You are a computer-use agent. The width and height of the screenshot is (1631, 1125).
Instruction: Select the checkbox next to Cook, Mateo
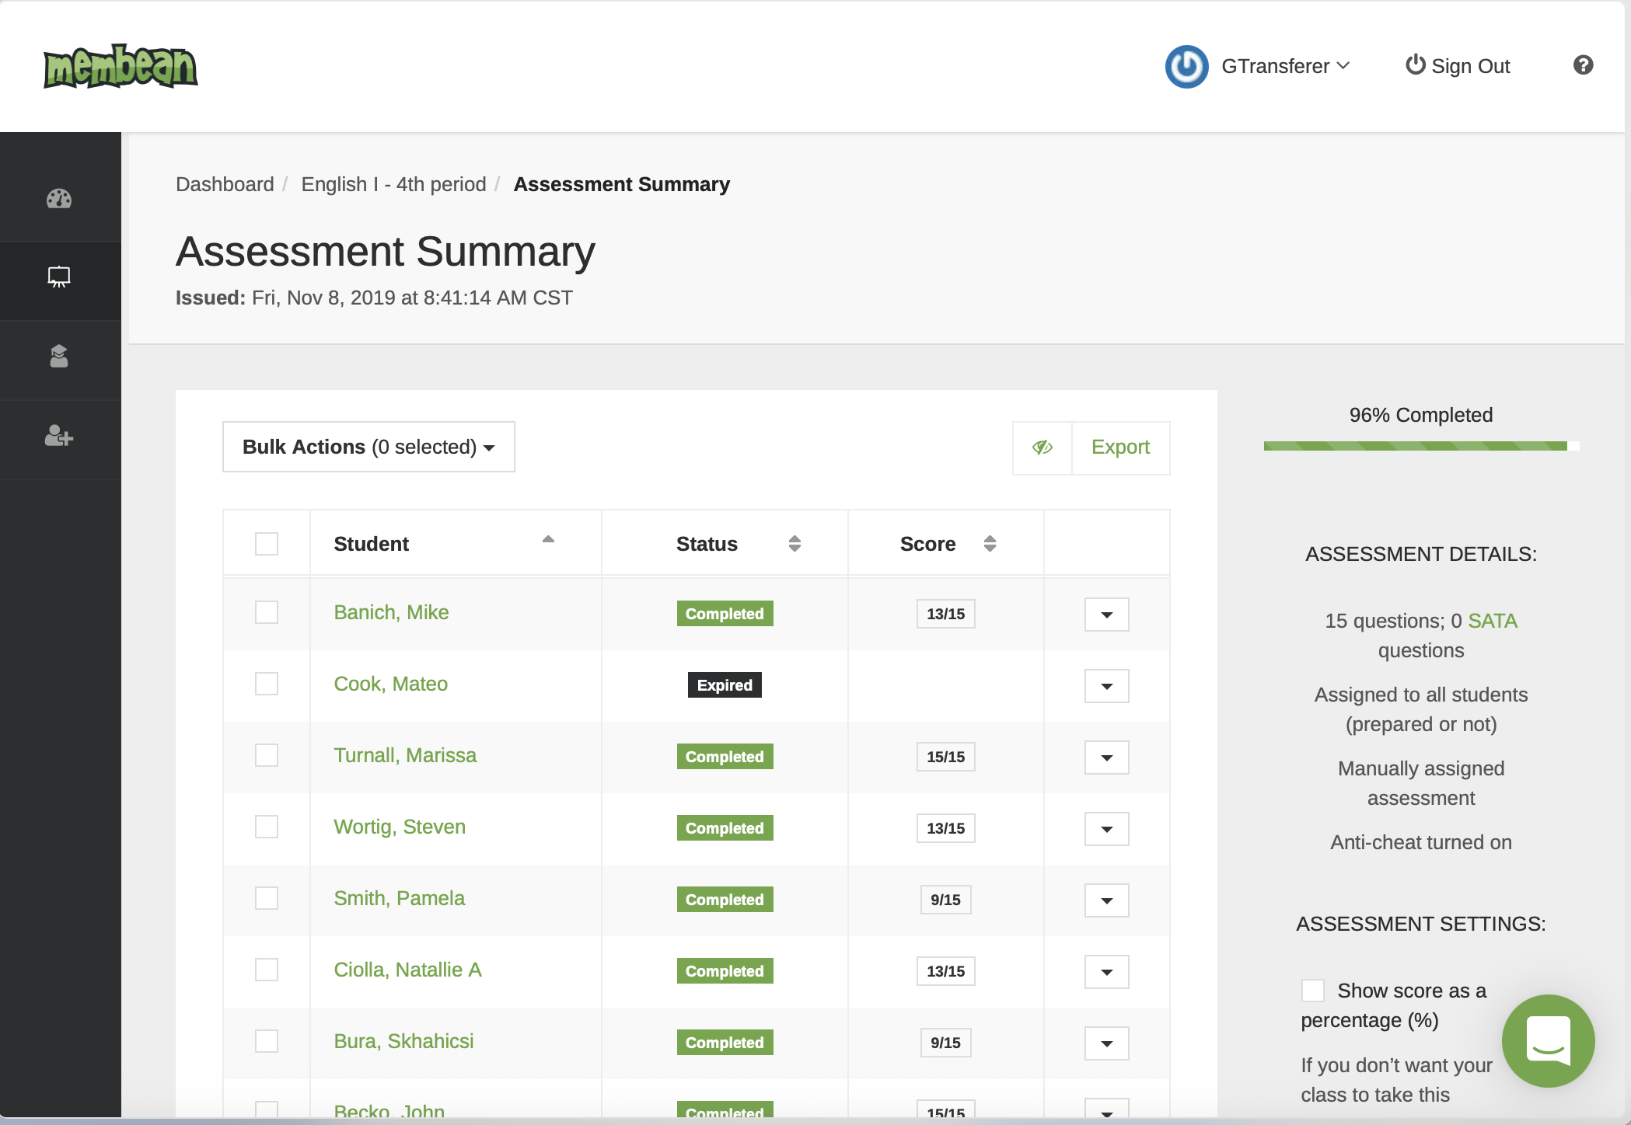tap(267, 684)
